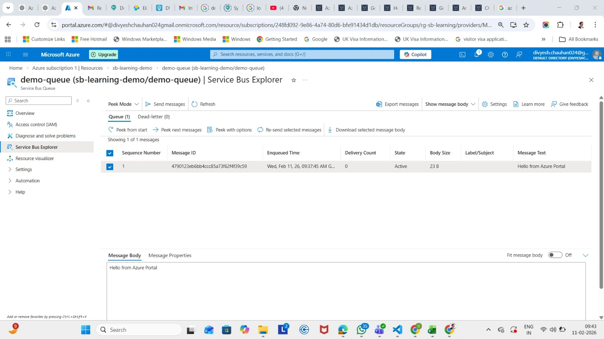Viewport: 604px width, 339px height.
Task: Open the Windows Start menu
Action: [x=86, y=330]
